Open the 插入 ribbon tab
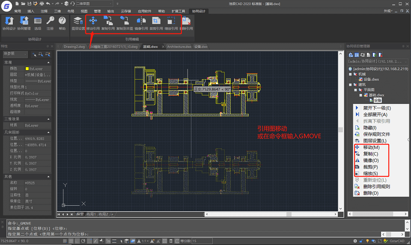The height and width of the screenshot is (245, 411). (x=31, y=11)
